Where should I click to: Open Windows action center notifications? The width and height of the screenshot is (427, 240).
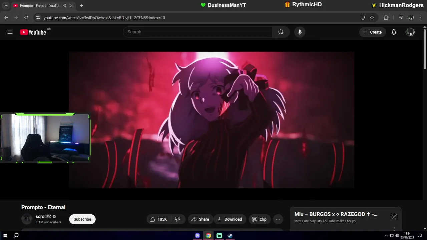[x=420, y=236]
